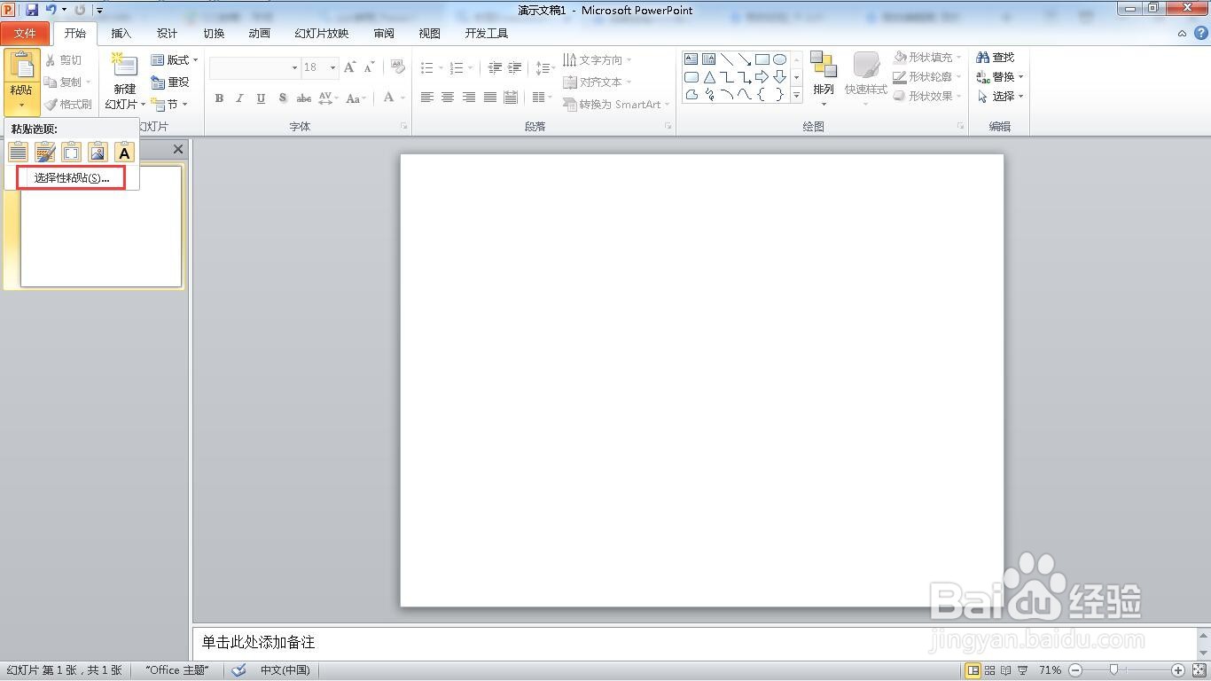
Task: Open the 版式 layout dropdown
Action: click(175, 59)
